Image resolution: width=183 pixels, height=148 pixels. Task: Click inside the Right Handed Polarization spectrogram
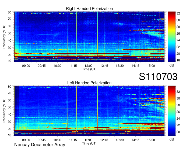pyautogui.click(x=89, y=37)
